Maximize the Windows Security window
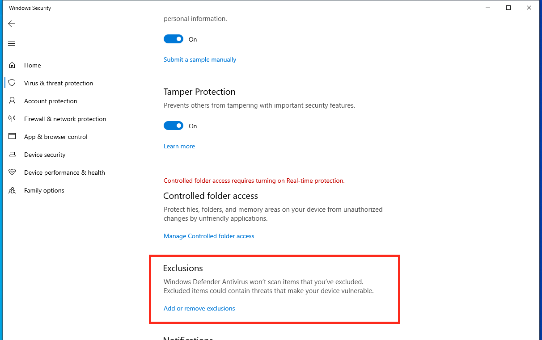Viewport: 542px width, 340px height. tap(508, 8)
